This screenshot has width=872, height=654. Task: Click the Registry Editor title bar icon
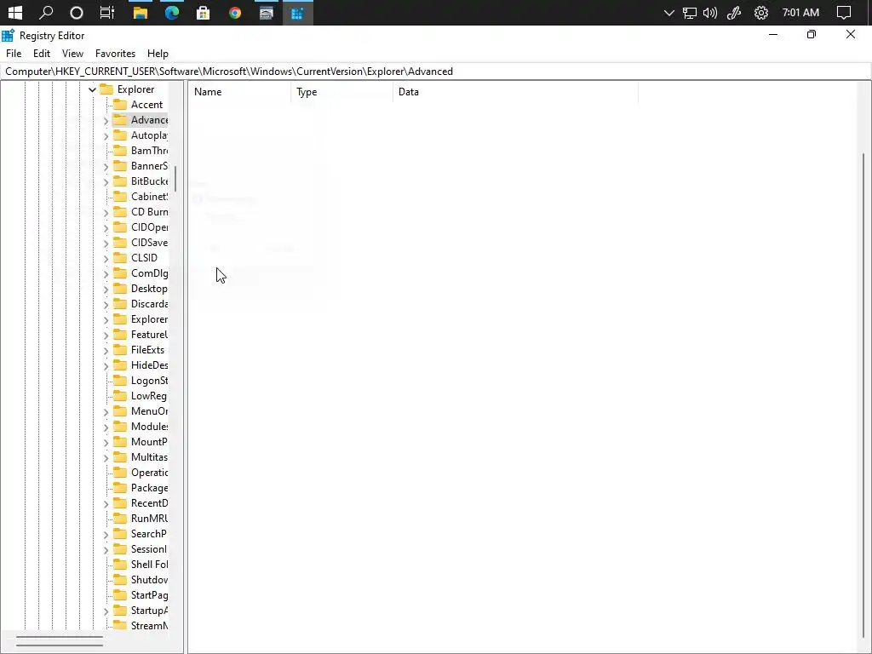[8, 36]
